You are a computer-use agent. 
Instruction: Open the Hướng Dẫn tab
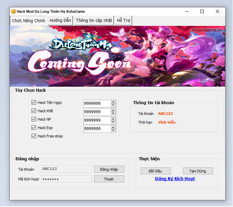pyautogui.click(x=60, y=20)
